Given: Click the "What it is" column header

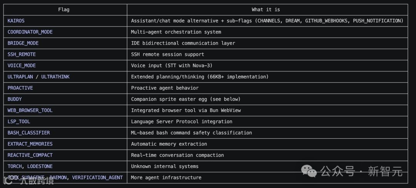Looking at the screenshot, I should point(267,10).
